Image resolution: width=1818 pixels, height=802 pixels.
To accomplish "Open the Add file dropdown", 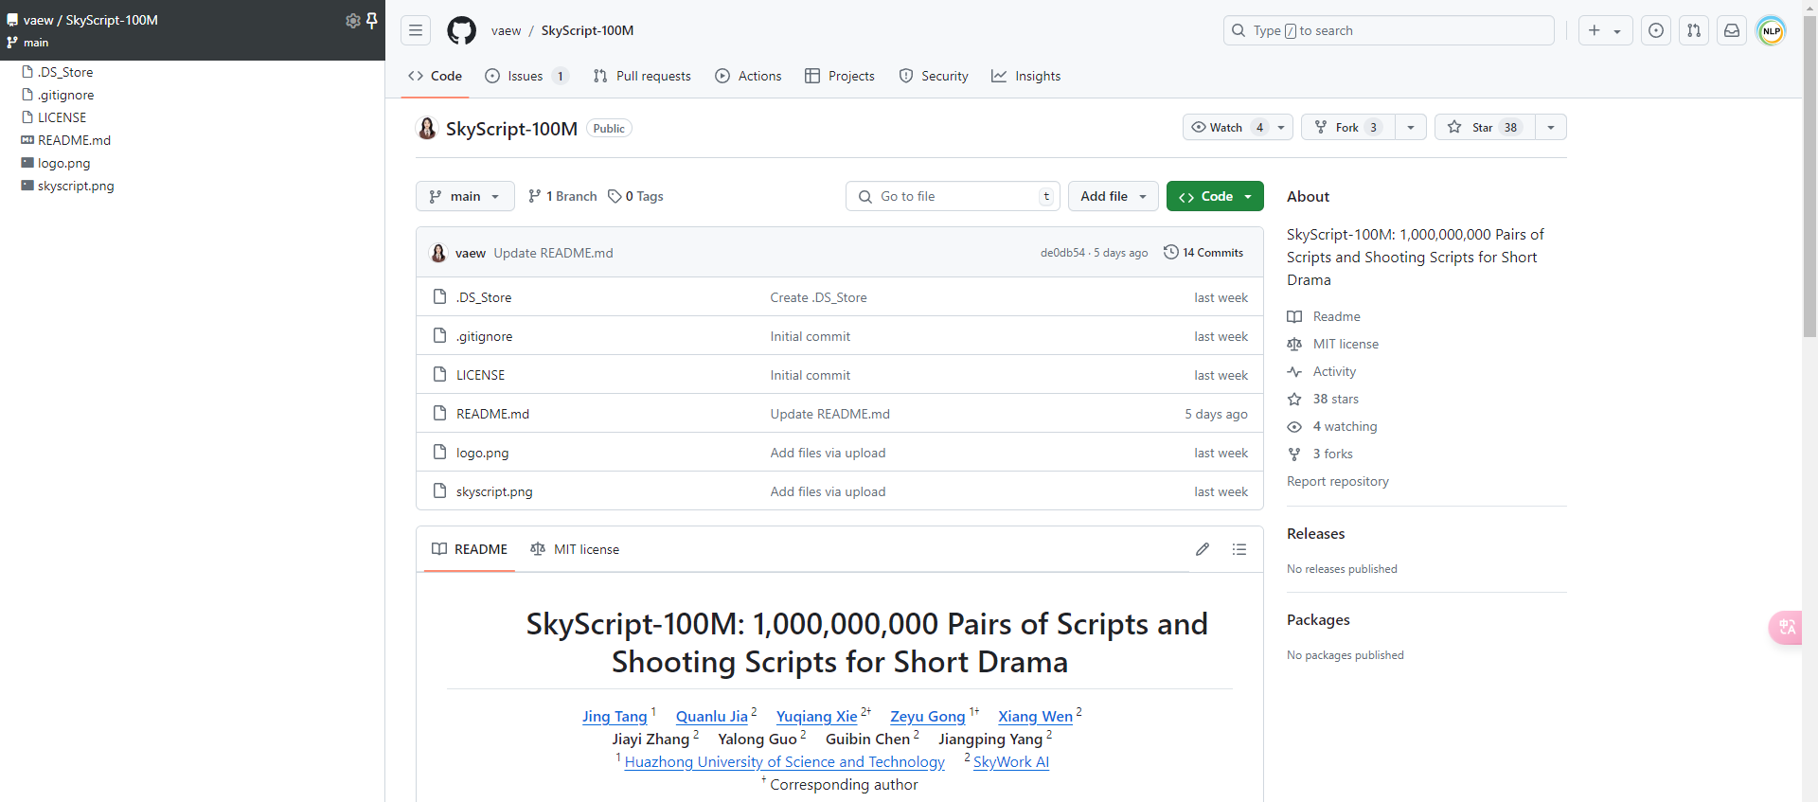I will tap(1114, 196).
